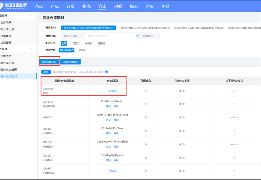Image resolution: width=261 pixels, height=180 pixels.
Task: Click the magnifier search icon in search box
Action: coord(137,36)
